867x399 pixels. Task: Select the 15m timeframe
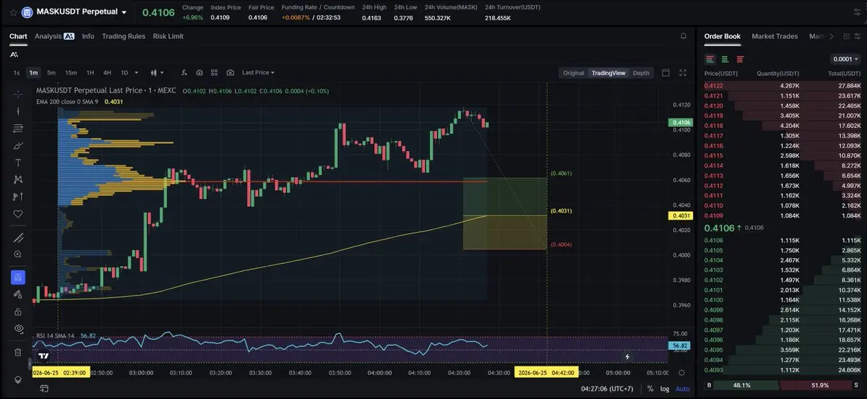click(71, 72)
